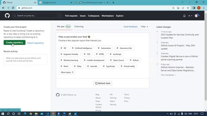Screen dimensions: 207x116
Task: Add the TypeScript topic
Action: coord(109,66)
